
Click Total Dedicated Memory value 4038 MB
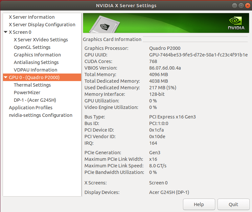(159, 81)
